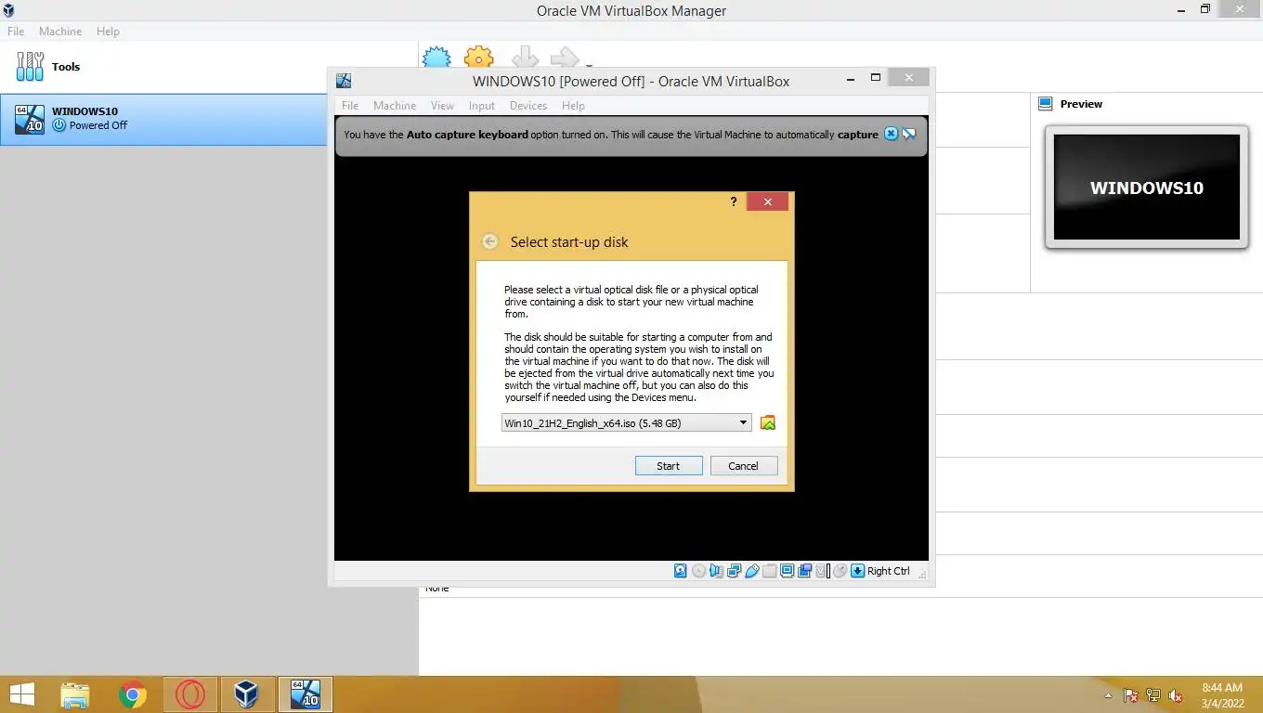Click the folder icon to choose a disk file
This screenshot has height=713, width=1263.
(x=768, y=423)
